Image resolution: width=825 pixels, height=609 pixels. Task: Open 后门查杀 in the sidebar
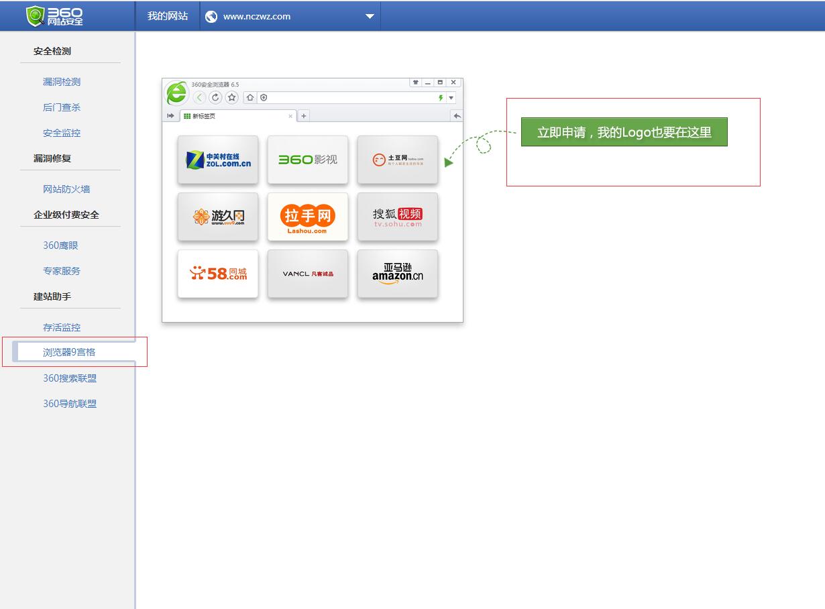[62, 107]
